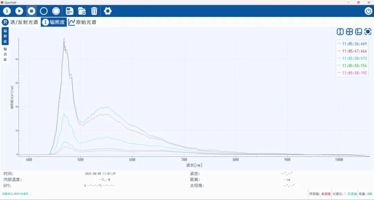Click the axes chart tool icon
This screenshot has height=200, width=374.
[359, 32]
